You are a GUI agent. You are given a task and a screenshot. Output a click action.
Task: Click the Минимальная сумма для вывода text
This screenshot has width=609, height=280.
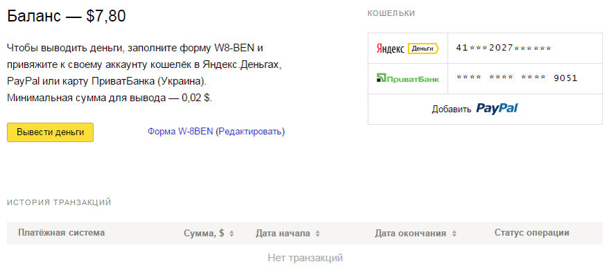tap(109, 98)
